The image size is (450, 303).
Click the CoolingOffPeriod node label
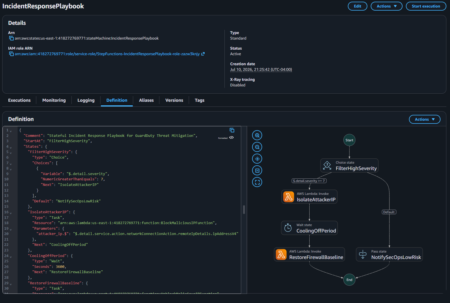pyautogui.click(x=316, y=231)
